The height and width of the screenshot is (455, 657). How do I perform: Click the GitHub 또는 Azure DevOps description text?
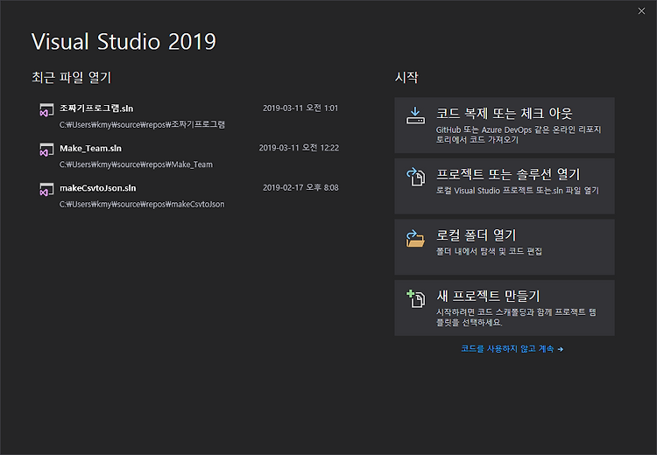pyautogui.click(x=519, y=135)
